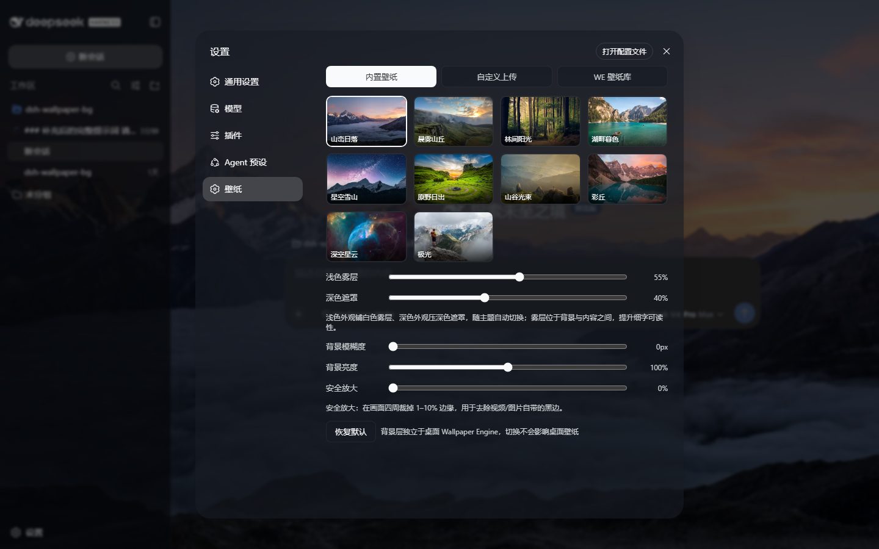Select the 湖畔春色 wallpaper thumbnail

pyautogui.click(x=628, y=121)
